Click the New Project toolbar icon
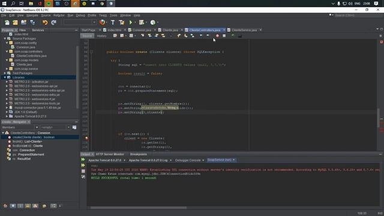 click(x=15, y=23)
